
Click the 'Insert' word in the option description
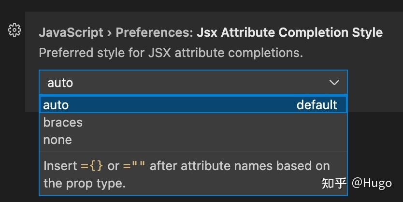(60, 166)
